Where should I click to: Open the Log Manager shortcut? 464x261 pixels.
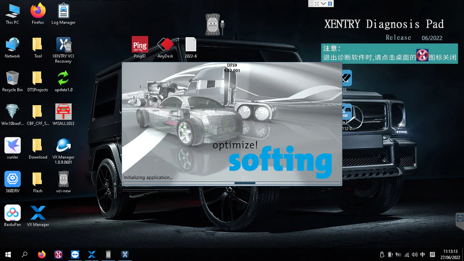[x=63, y=14]
